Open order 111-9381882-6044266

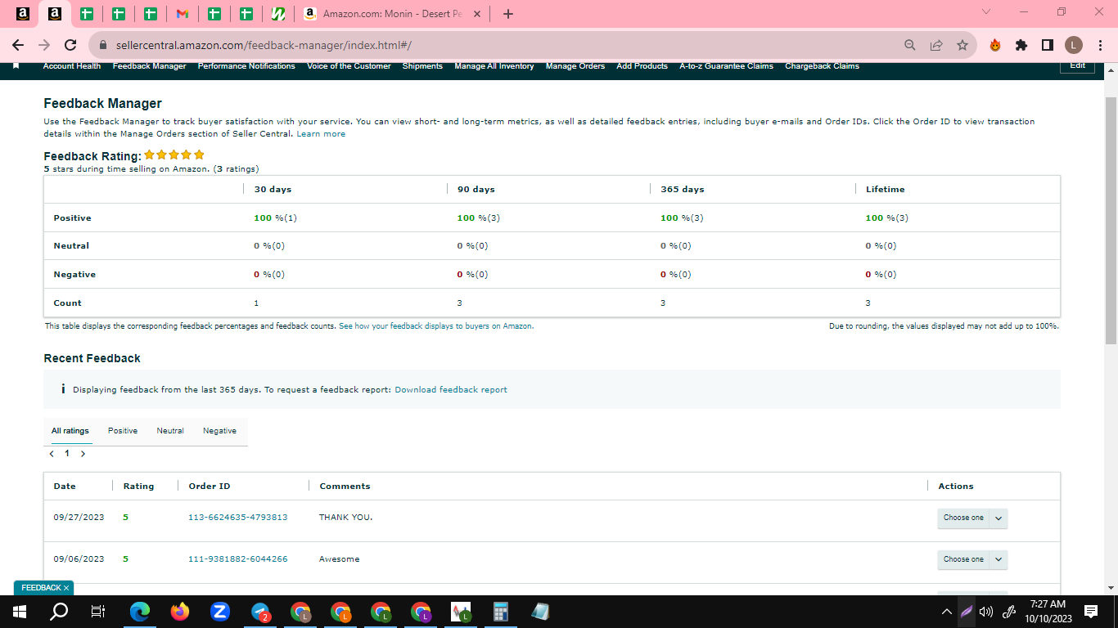[x=238, y=559]
